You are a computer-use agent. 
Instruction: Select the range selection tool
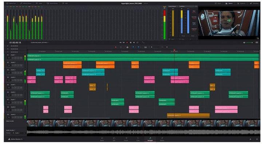[x=121, y=47]
